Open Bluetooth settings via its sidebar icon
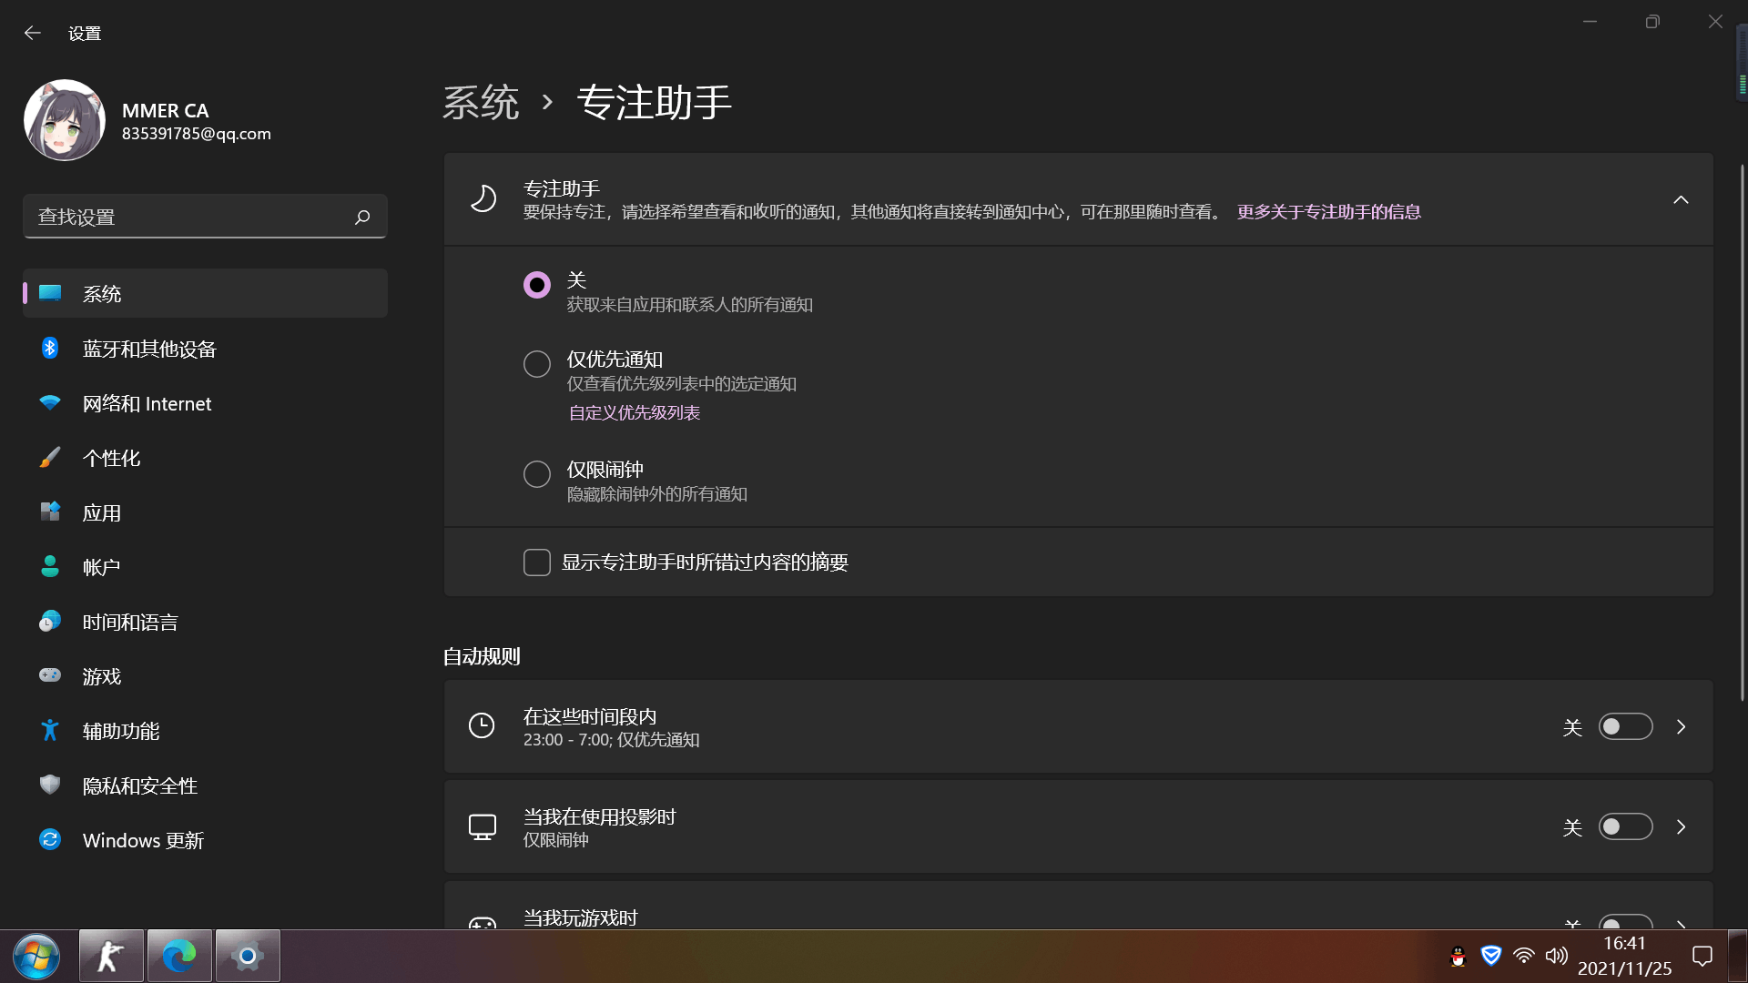 pyautogui.click(x=50, y=349)
